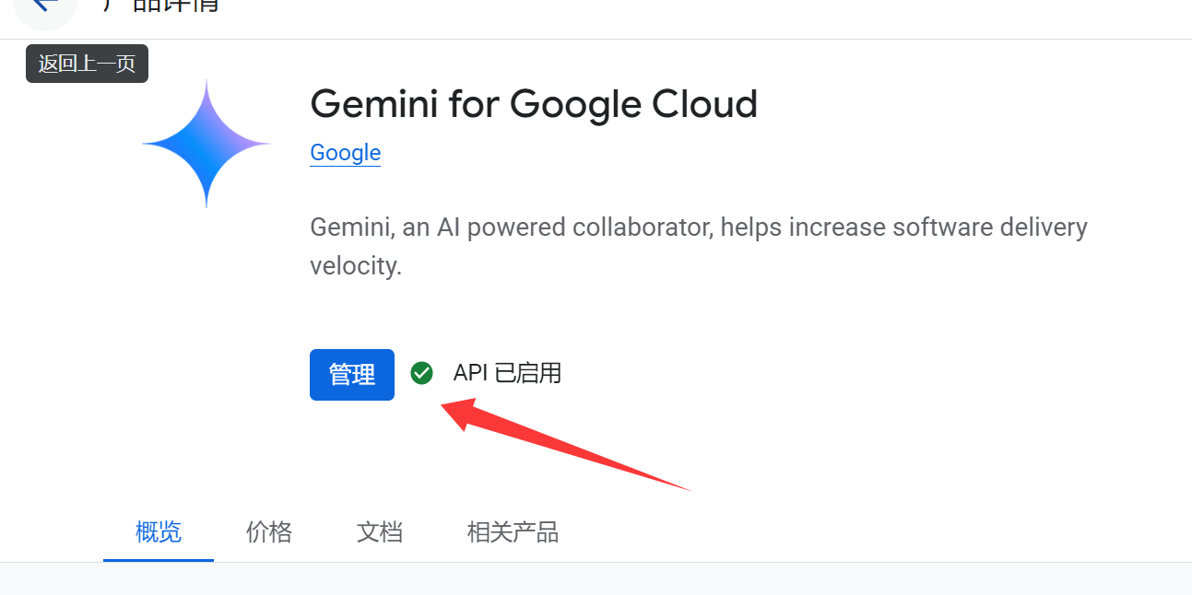Screen dimensions: 1192x595
Task: Click the API 已启用 status text
Action: [x=507, y=373]
